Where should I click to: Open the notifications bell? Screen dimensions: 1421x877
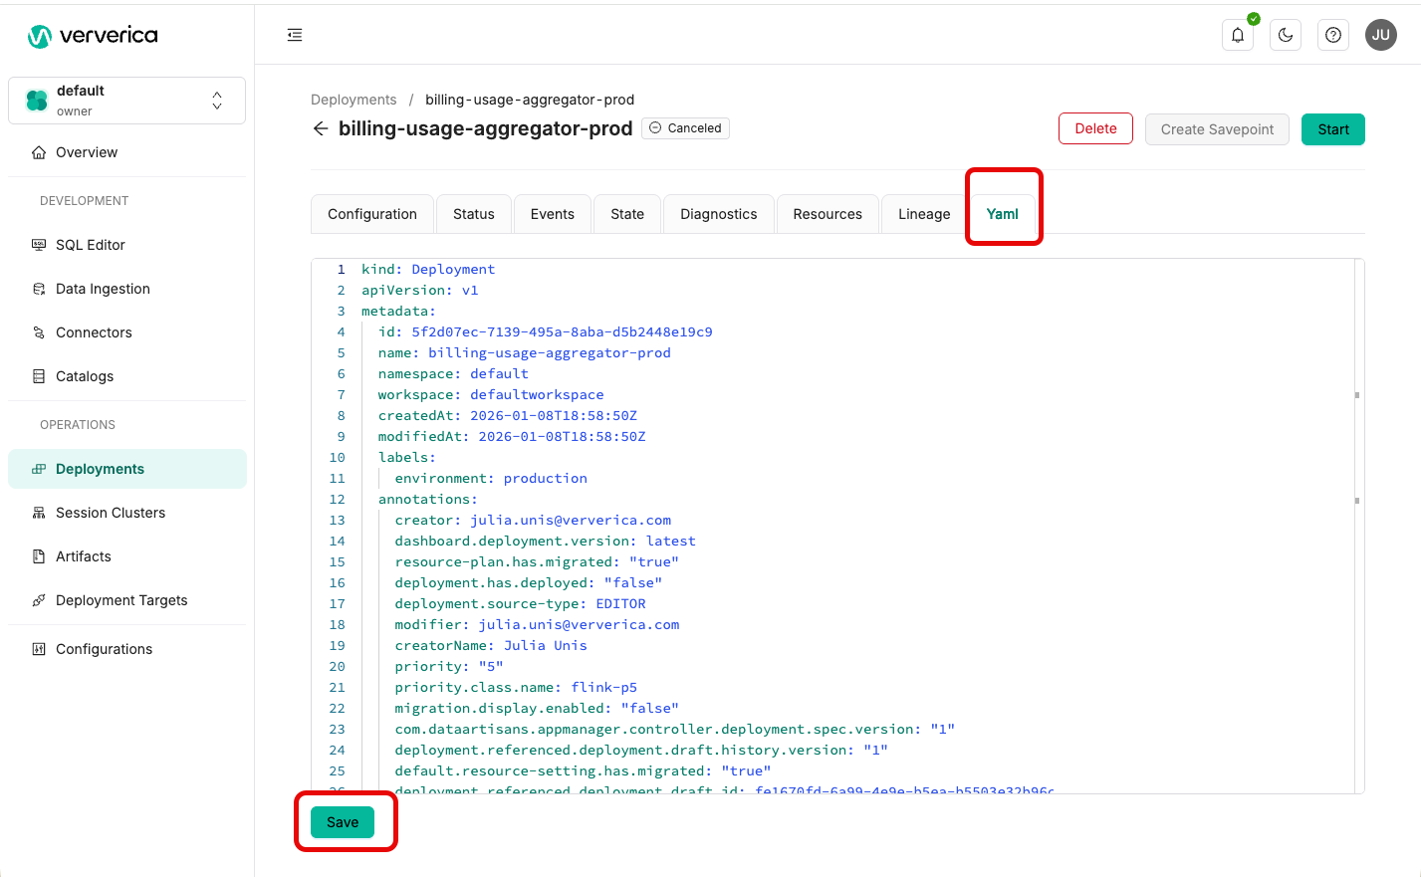coord(1237,35)
